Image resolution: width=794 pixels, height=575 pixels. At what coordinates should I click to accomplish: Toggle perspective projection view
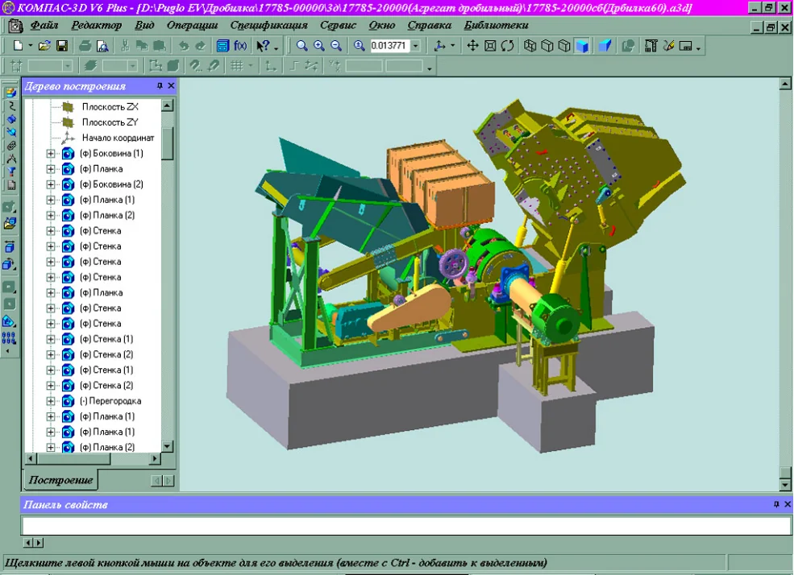(605, 46)
